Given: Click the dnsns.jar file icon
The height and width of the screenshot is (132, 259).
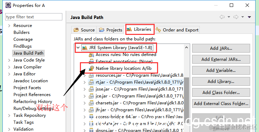Looking at the screenshot, I should 91,130.
